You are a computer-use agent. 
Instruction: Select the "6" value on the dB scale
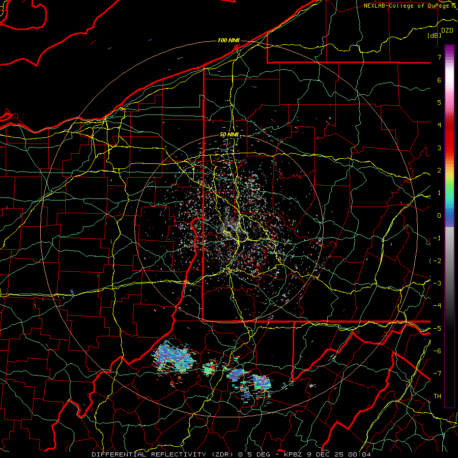coord(439,80)
